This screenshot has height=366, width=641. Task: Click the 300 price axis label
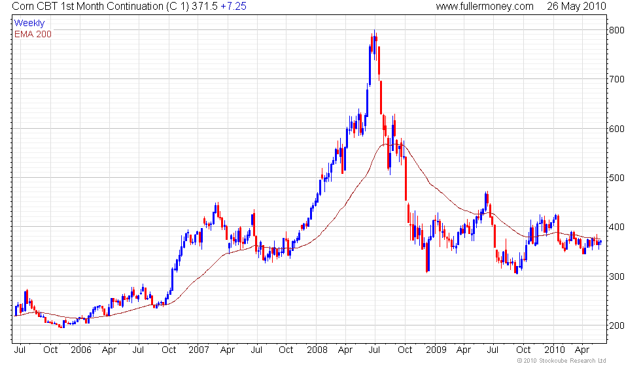616,276
